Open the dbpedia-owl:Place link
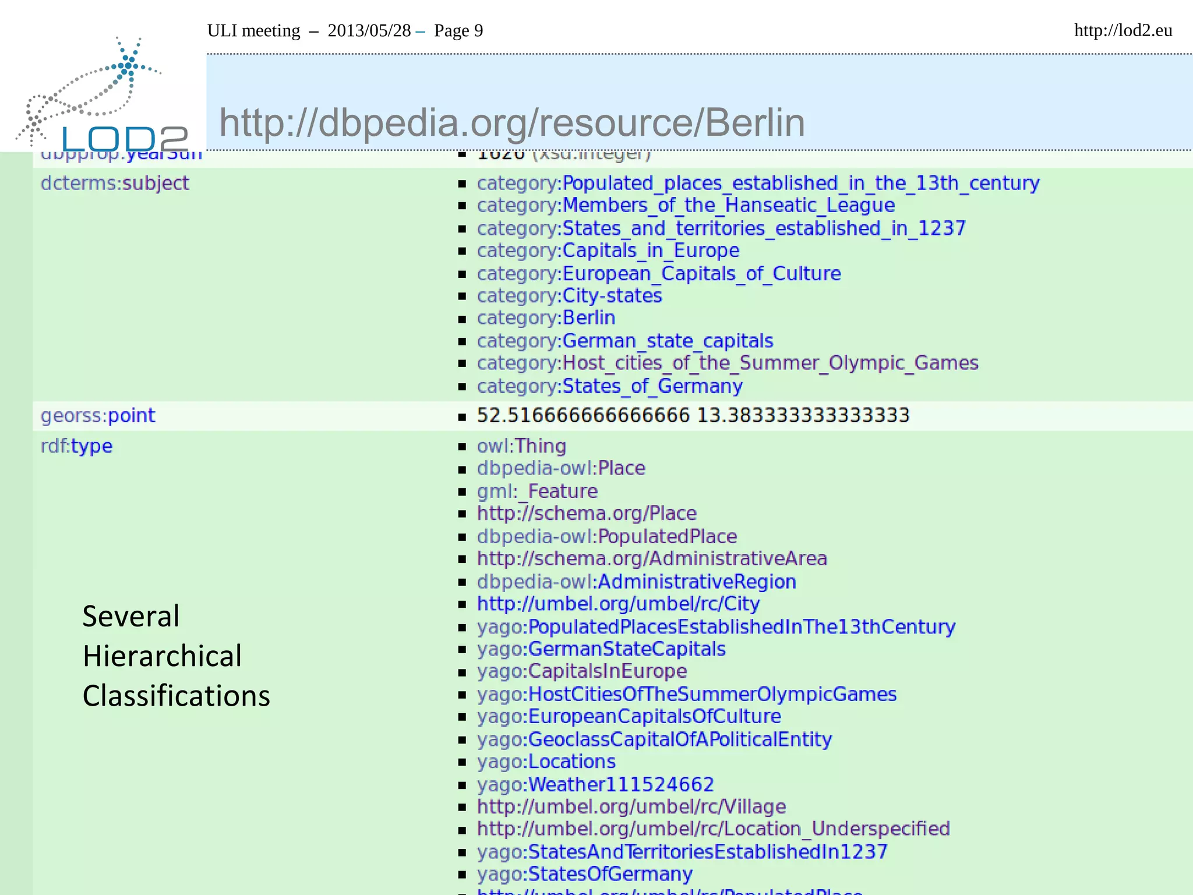The image size is (1193, 895). coord(561,468)
